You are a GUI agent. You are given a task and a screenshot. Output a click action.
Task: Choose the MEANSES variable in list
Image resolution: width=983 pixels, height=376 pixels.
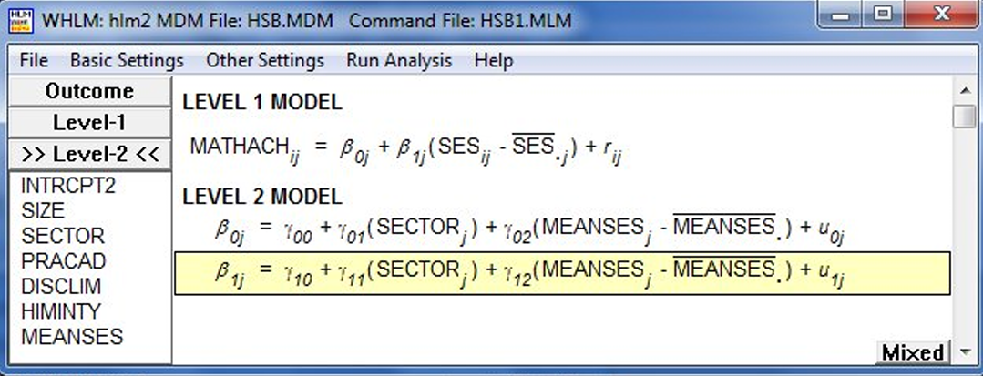point(72,337)
